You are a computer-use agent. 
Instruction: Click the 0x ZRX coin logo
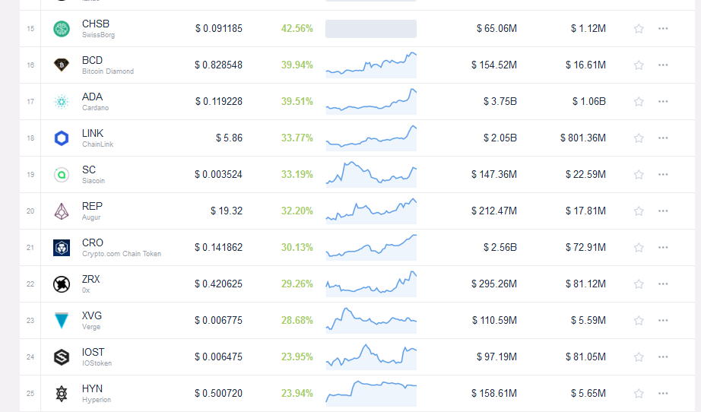point(62,284)
